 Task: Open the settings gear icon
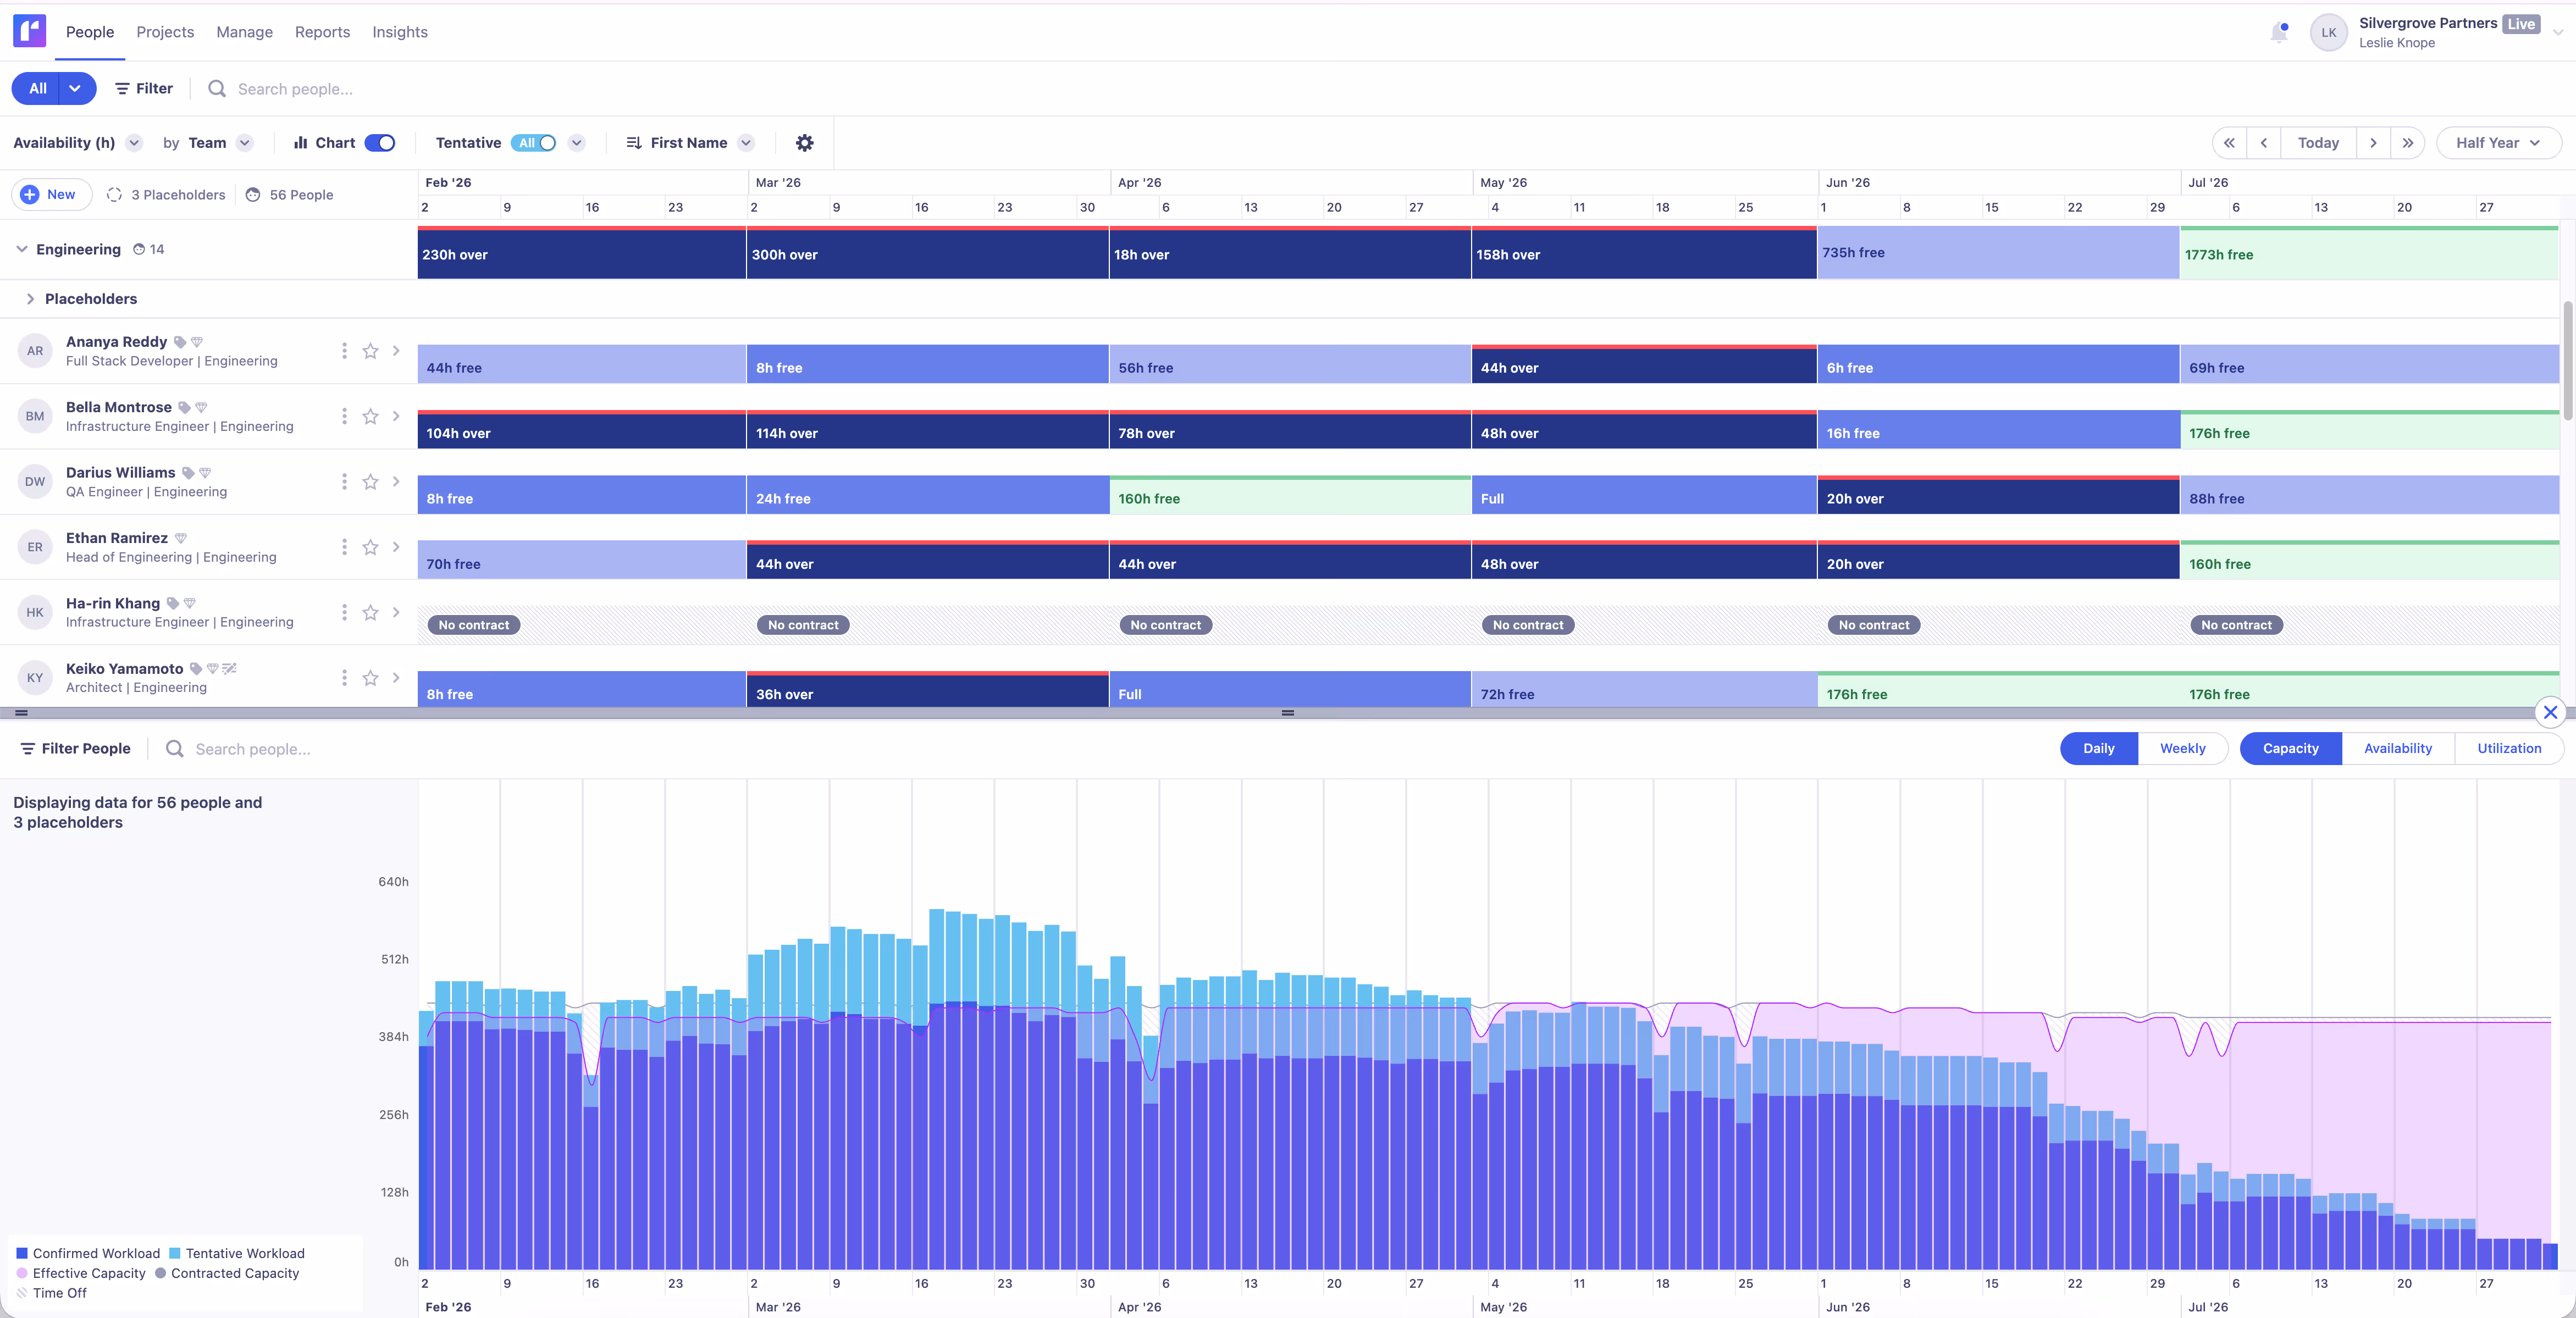[804, 143]
